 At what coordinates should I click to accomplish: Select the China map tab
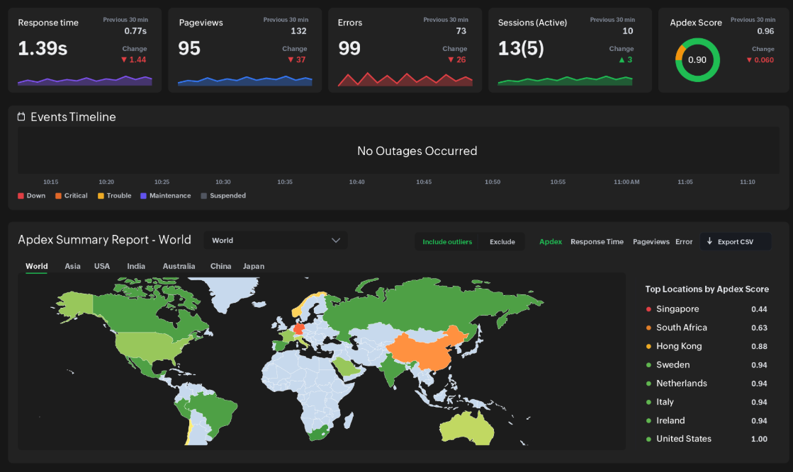pos(220,267)
